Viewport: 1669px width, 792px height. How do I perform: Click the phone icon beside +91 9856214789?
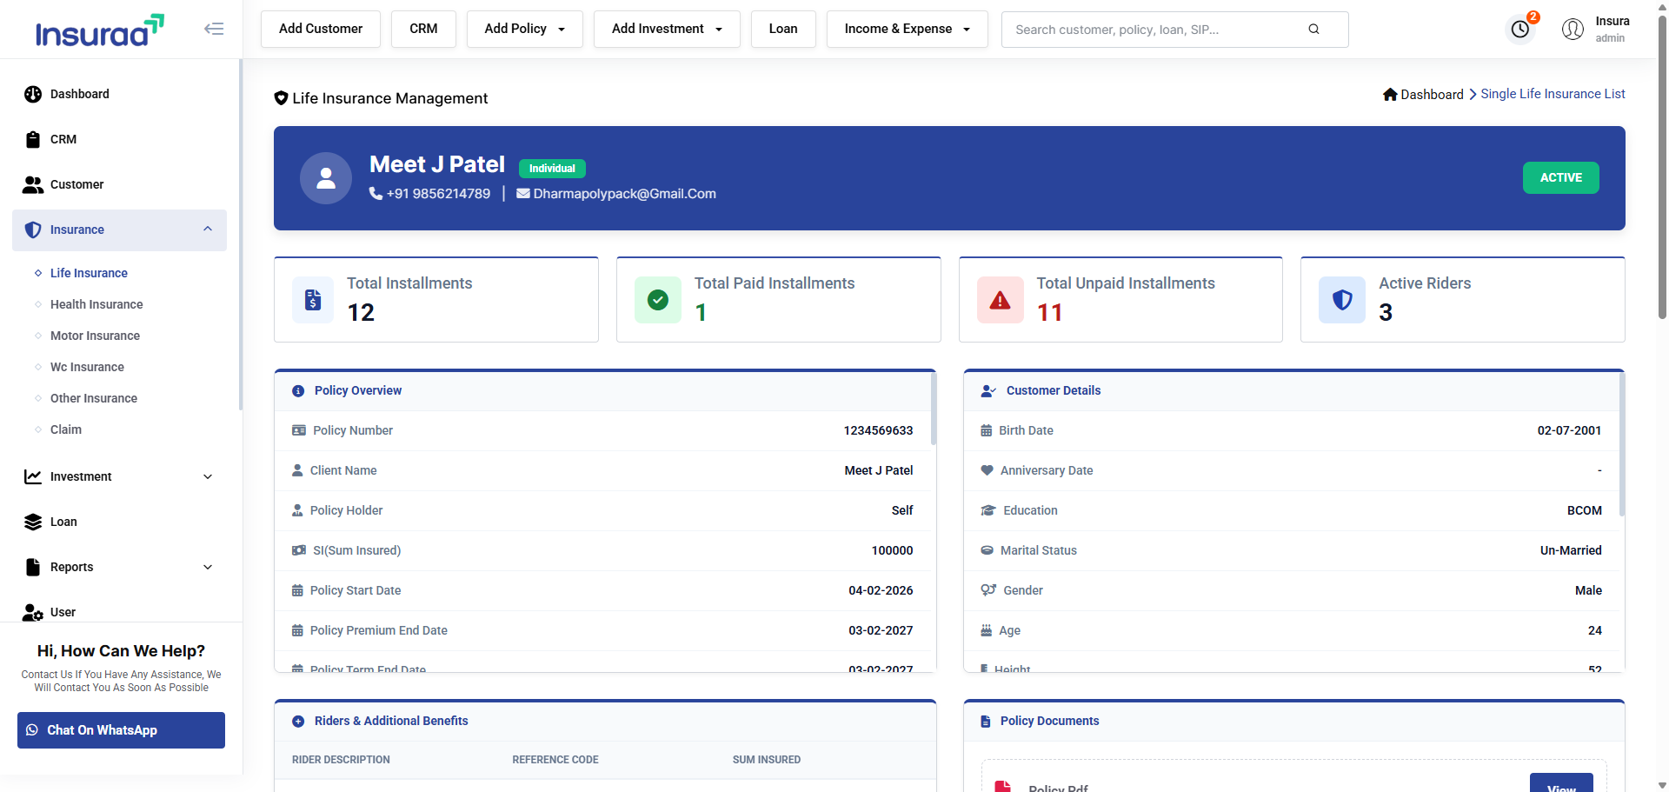click(x=376, y=193)
